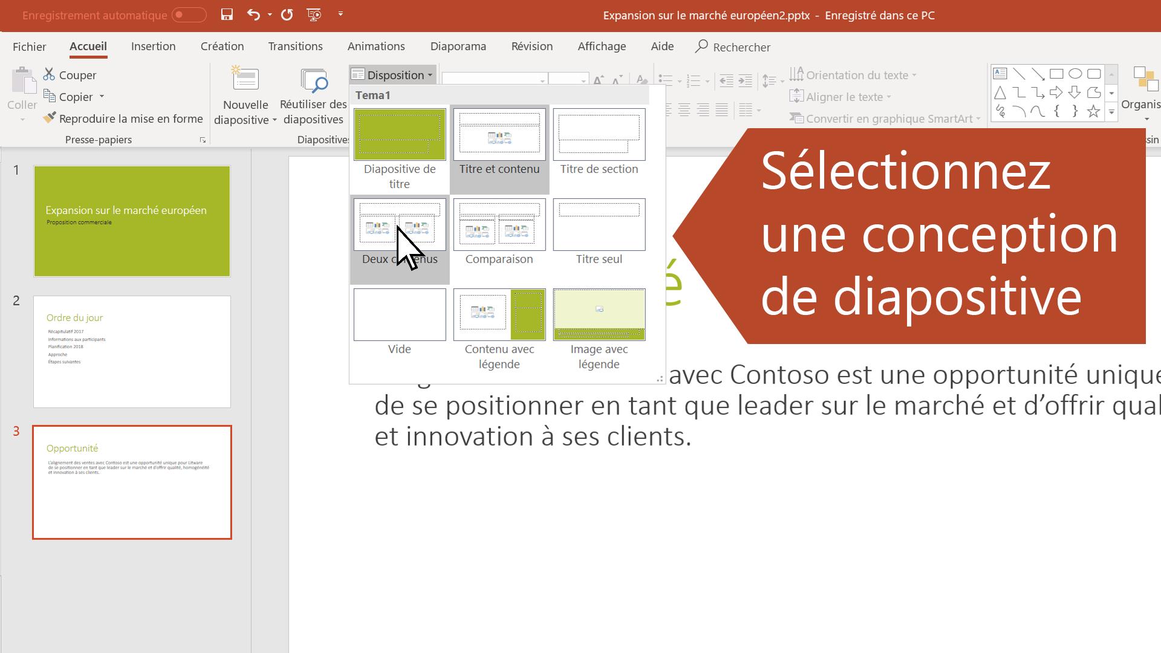Select the left brace shape
Image resolution: width=1161 pixels, height=653 pixels.
point(1056,111)
